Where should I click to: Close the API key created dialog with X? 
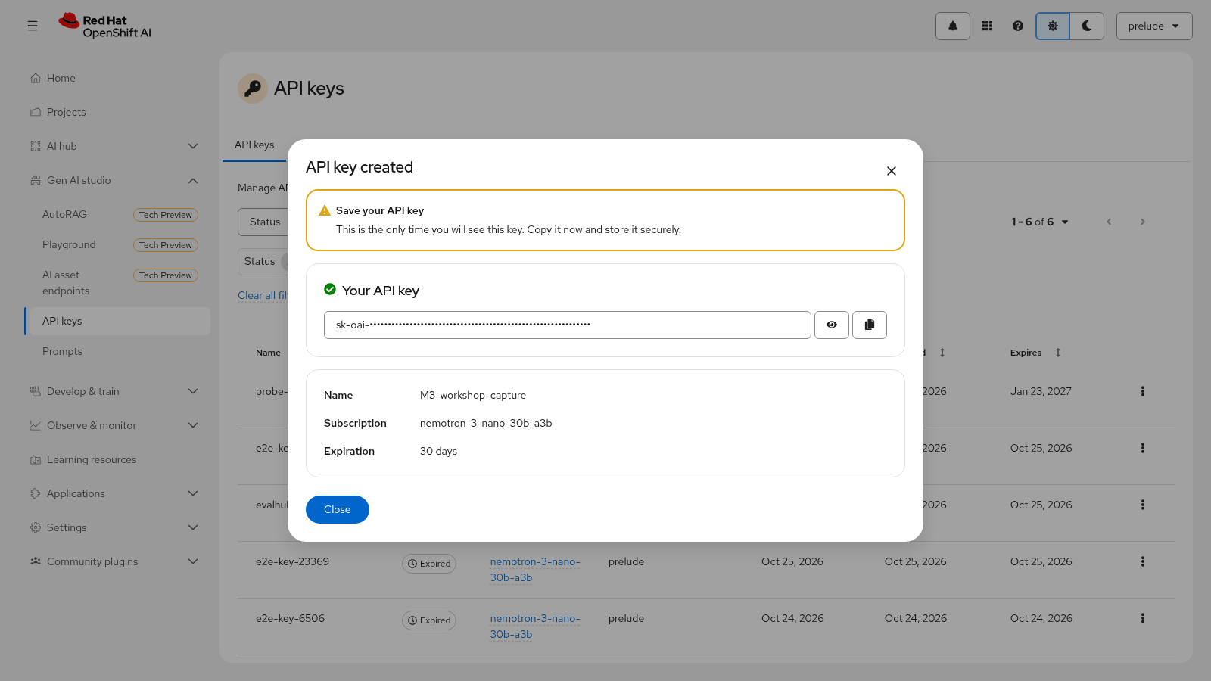pos(892,171)
